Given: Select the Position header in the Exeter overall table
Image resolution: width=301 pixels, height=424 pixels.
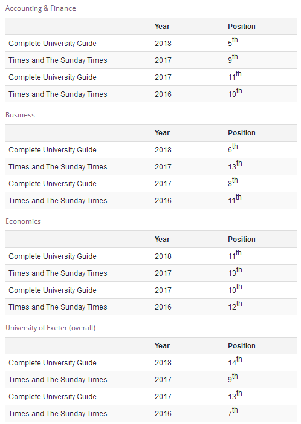Looking at the screenshot, I should point(242,346).
